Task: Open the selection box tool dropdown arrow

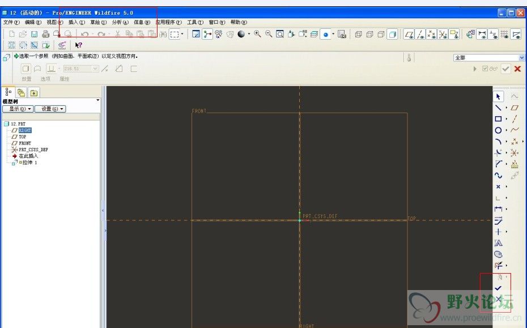Action: pos(182,34)
